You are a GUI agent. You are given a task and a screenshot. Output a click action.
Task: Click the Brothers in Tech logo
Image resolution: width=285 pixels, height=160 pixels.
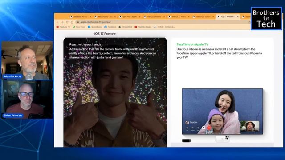(266, 19)
